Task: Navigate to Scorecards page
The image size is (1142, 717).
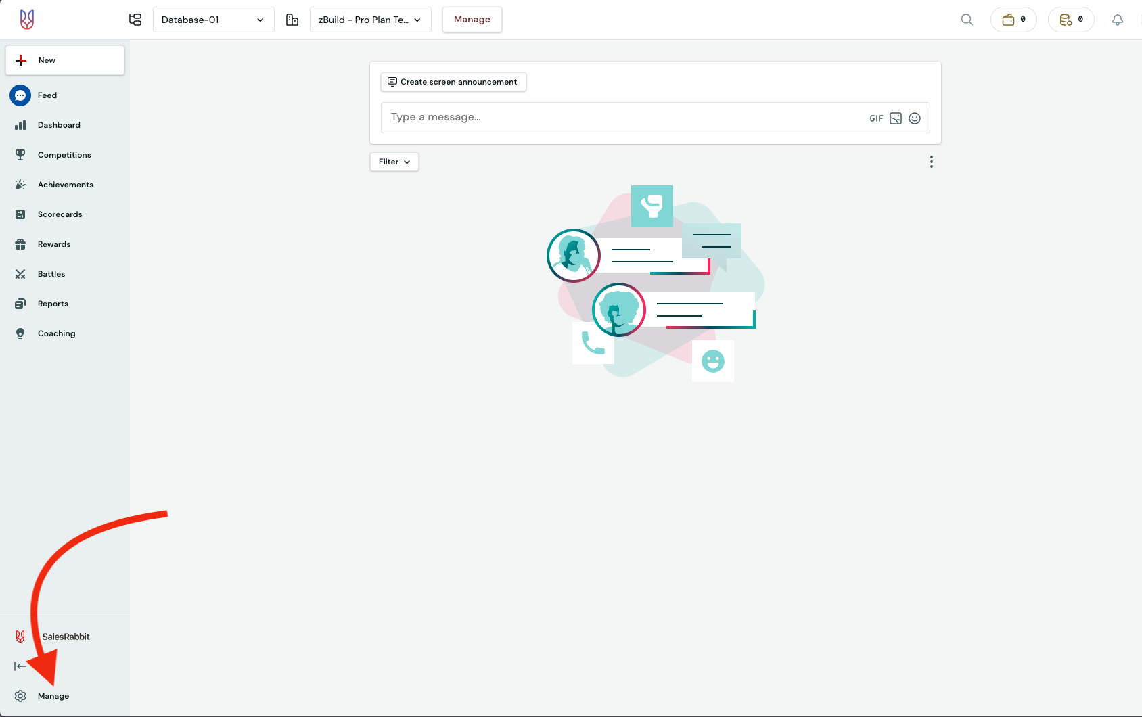Action: 60,214
